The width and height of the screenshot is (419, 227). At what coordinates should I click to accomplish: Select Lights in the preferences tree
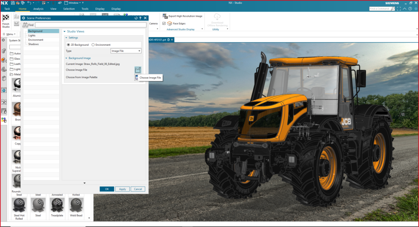click(32, 36)
